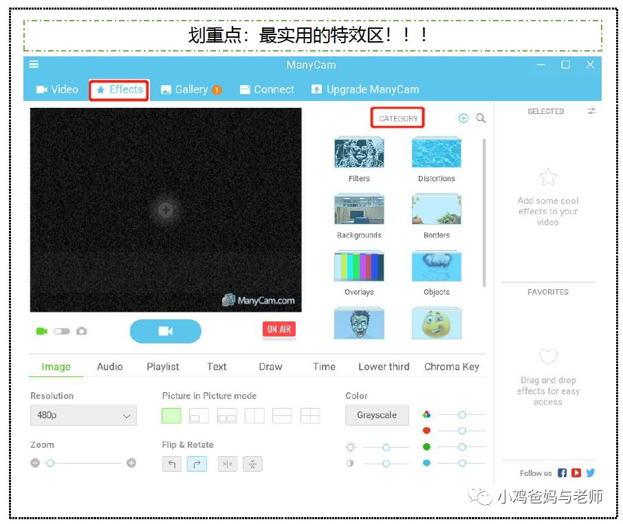Viewport: 623px width, 524px height.
Task: Open the Resolution 480p dropdown
Action: [83, 415]
